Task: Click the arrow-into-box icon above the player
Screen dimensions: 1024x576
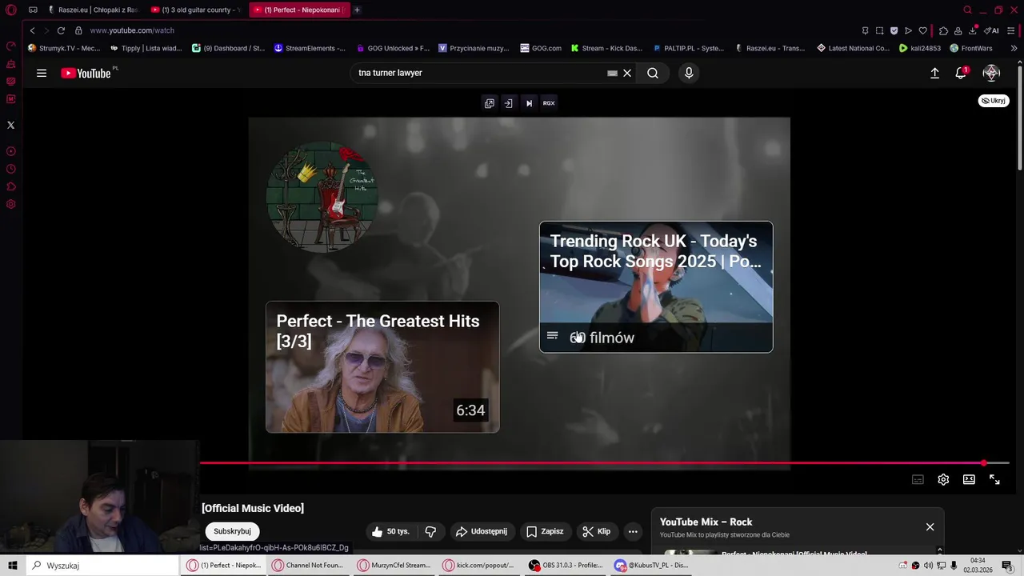Action: pos(508,103)
